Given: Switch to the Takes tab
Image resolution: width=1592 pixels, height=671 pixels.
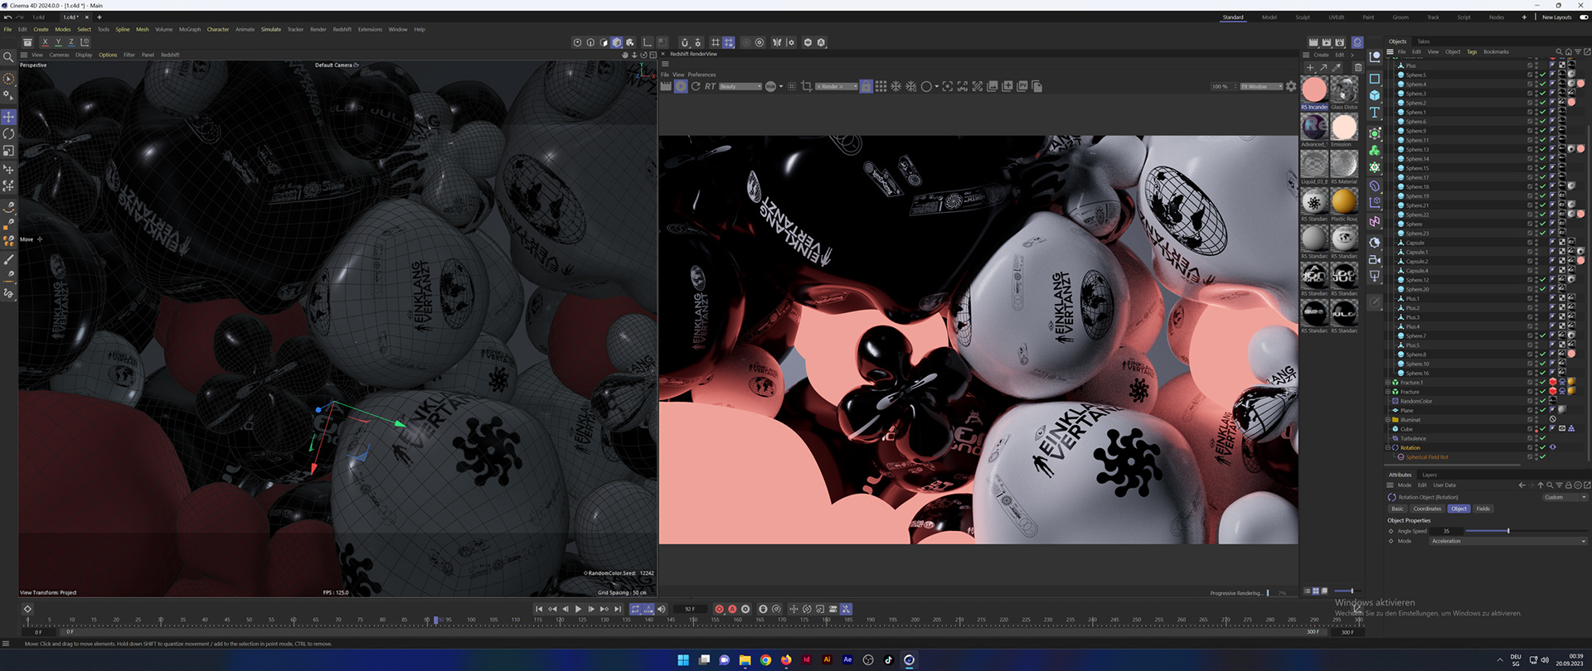Looking at the screenshot, I should [x=1423, y=41].
